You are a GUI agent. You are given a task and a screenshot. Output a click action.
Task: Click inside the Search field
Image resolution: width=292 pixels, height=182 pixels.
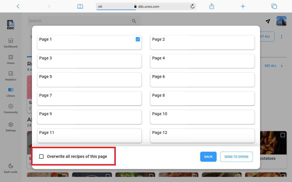tap(80, 21)
